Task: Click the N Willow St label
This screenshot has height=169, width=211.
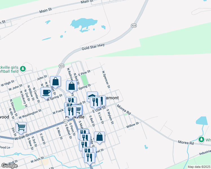Action: [x=31, y=93]
